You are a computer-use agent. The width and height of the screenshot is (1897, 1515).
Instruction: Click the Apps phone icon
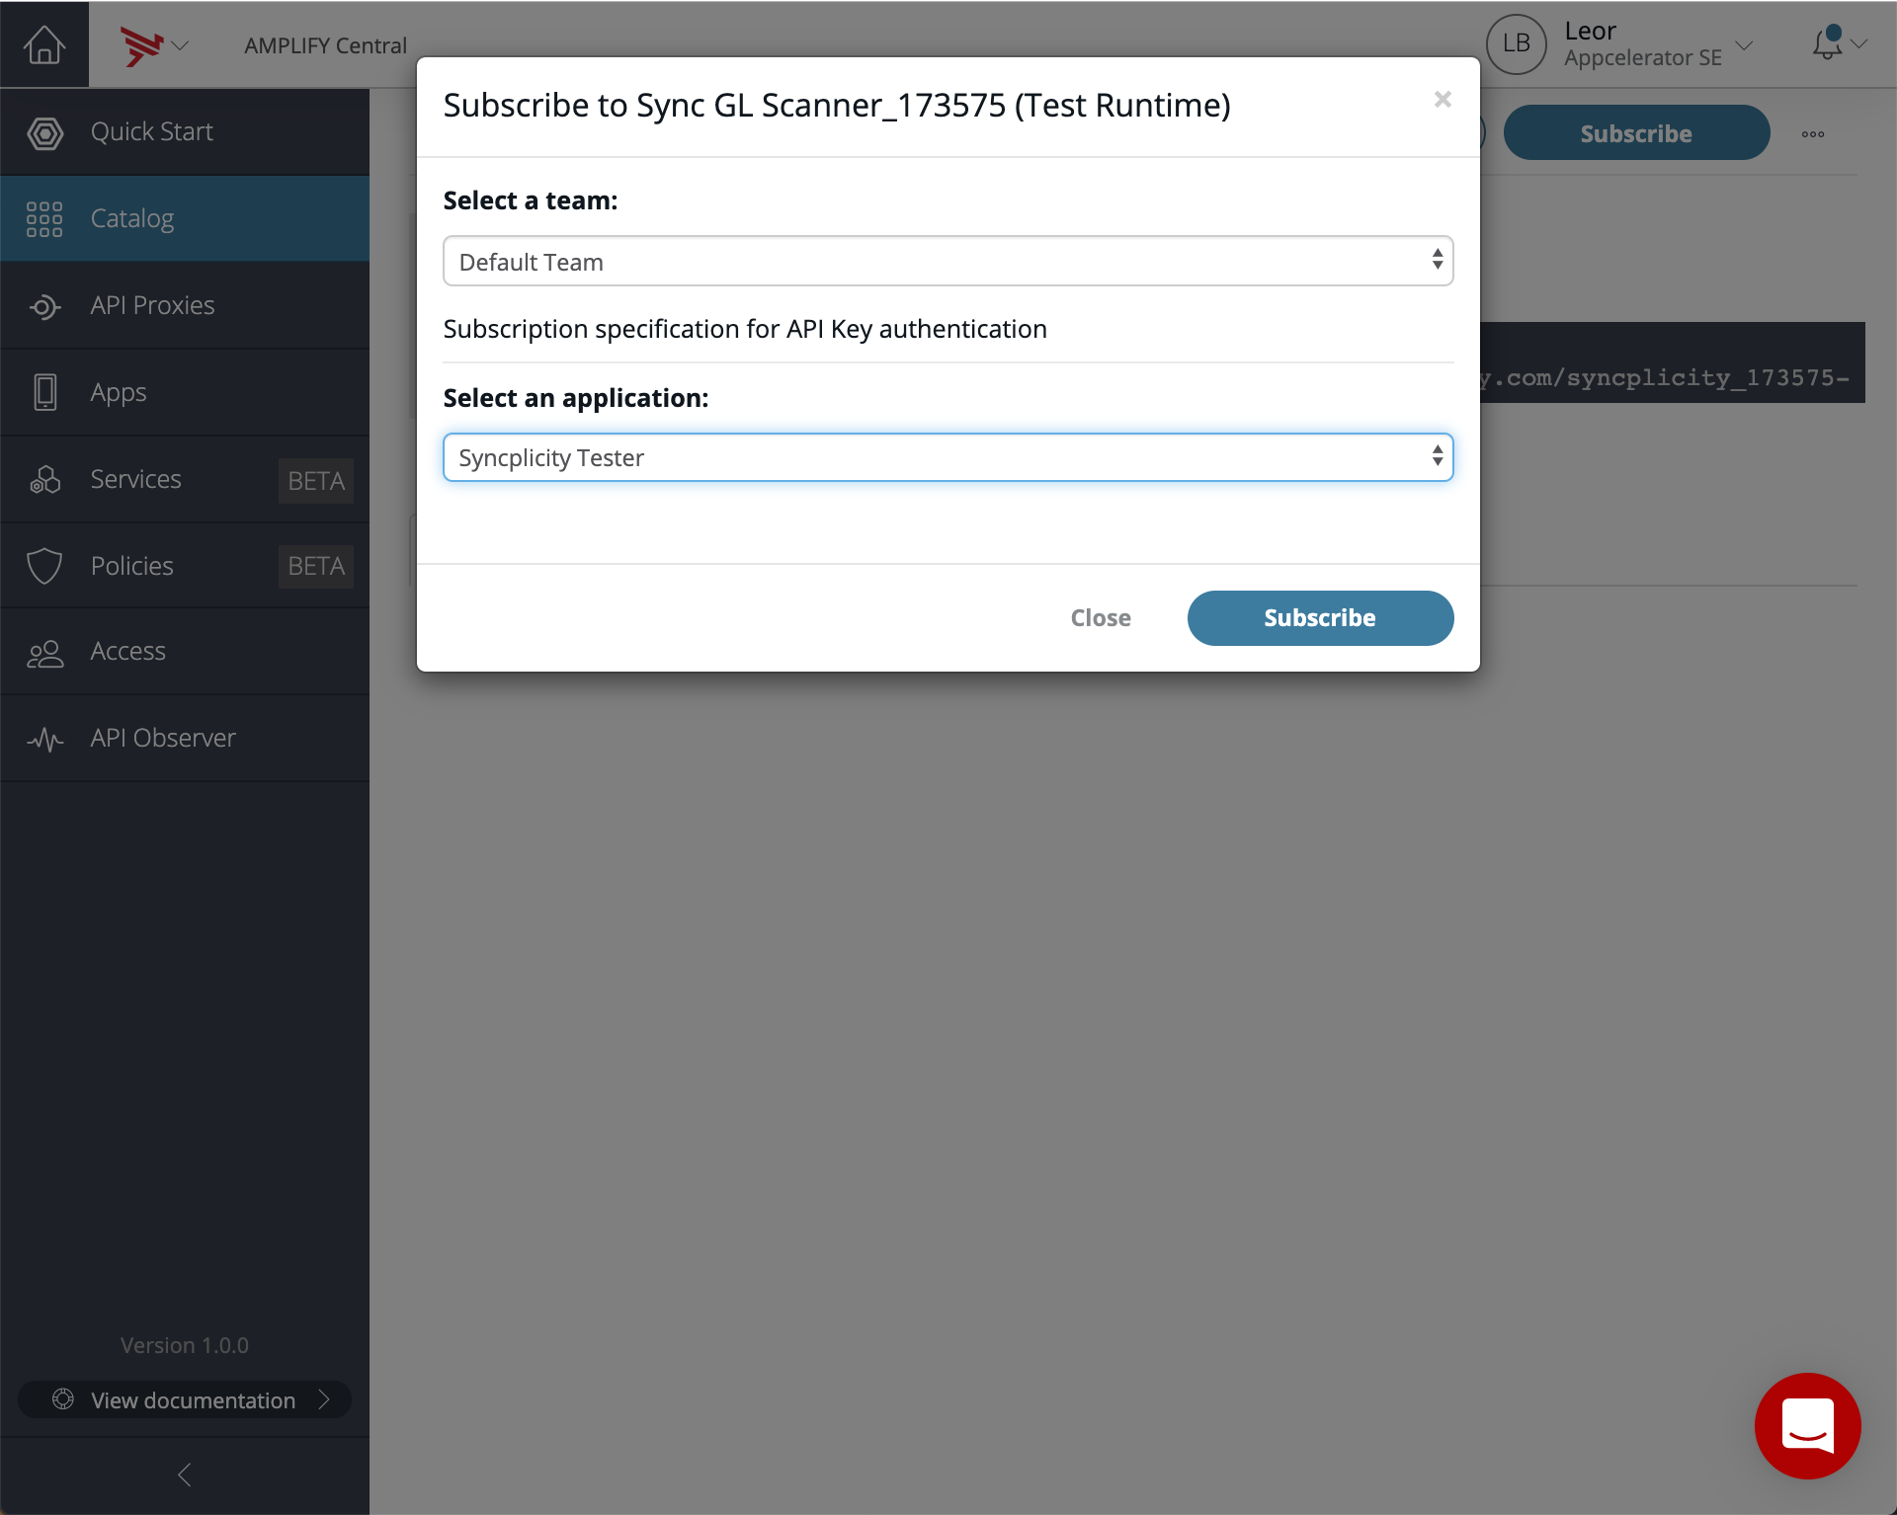point(44,392)
